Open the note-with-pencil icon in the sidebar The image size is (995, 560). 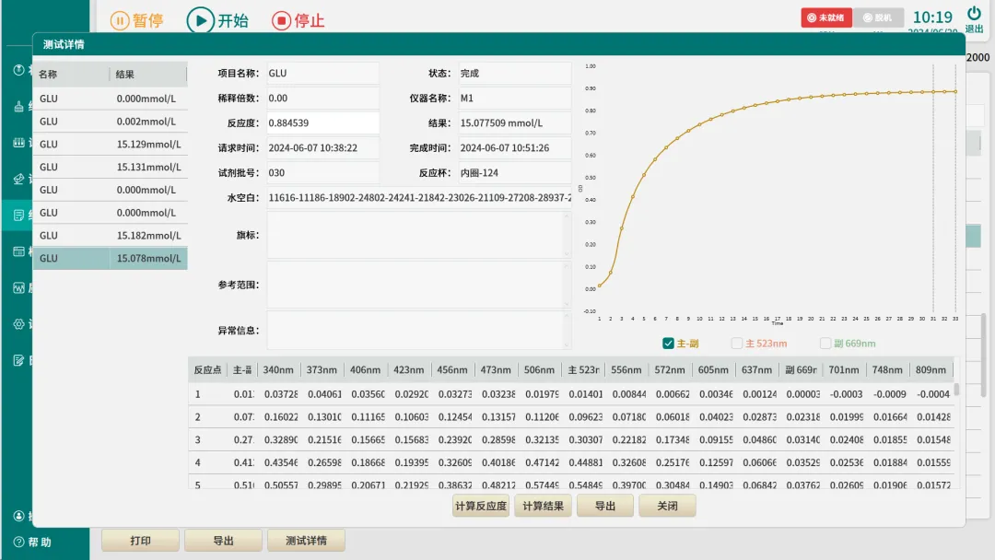tap(19, 360)
